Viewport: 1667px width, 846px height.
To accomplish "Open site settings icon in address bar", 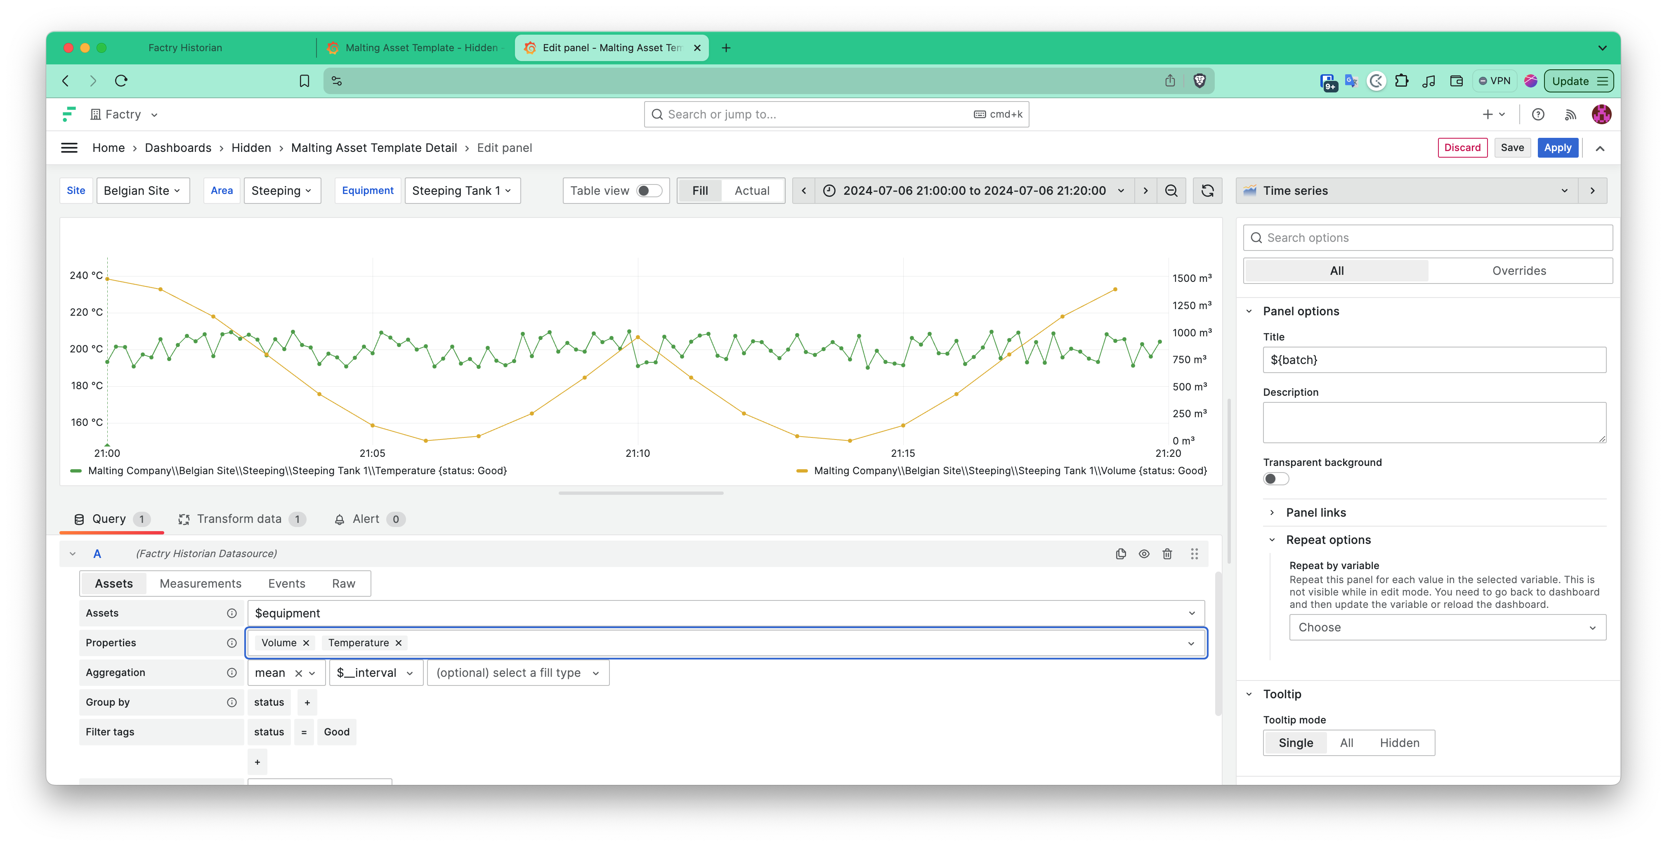I will pos(337,81).
